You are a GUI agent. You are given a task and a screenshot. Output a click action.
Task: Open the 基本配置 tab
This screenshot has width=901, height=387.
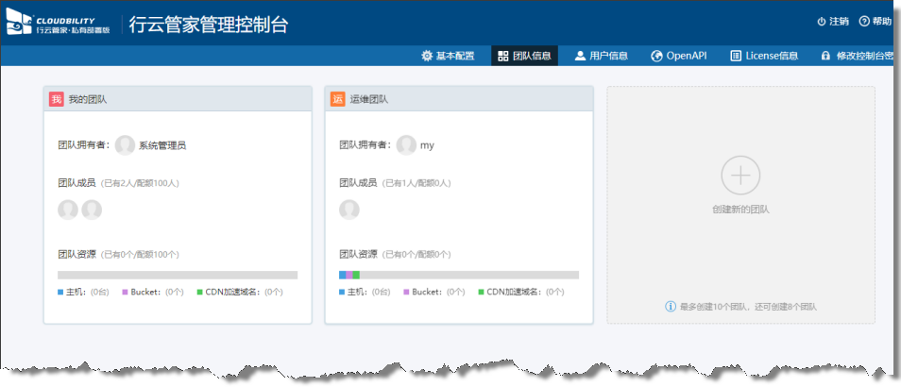coord(448,56)
